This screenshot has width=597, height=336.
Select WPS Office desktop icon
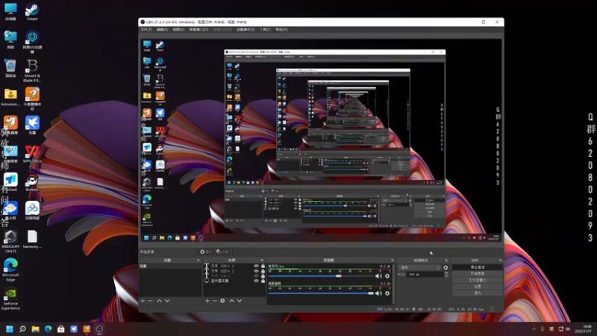32,154
